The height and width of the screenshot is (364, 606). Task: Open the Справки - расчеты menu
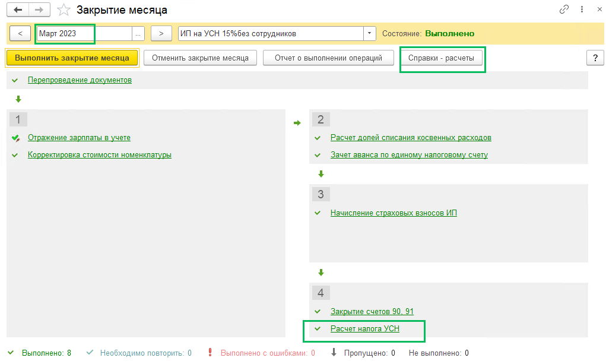(442, 58)
